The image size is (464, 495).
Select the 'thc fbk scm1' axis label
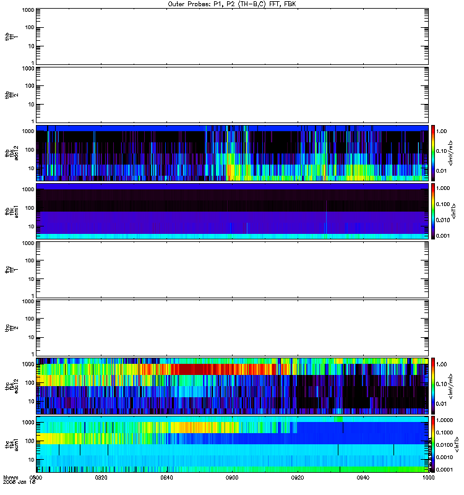pyautogui.click(x=12, y=444)
